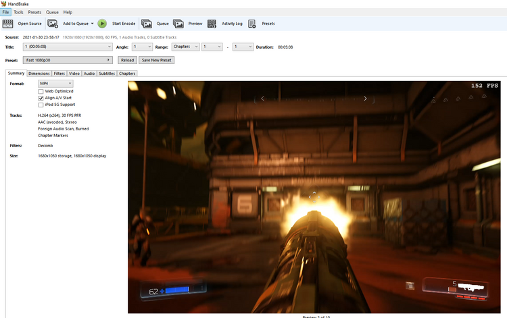Screen dimensions: 507x318
Task: Open the MP4 Format dropdown
Action: (x=55, y=83)
